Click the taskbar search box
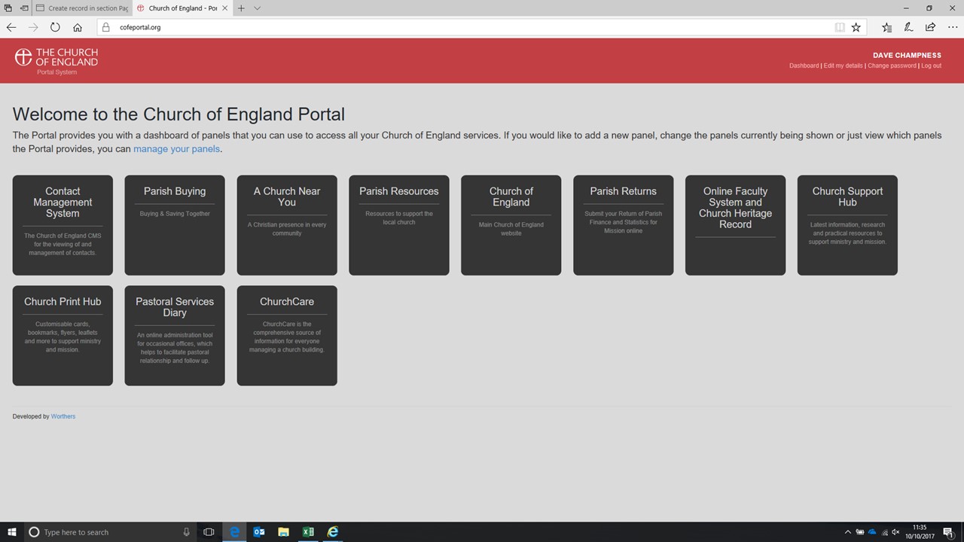Viewport: 964px width, 542px height. [x=109, y=531]
